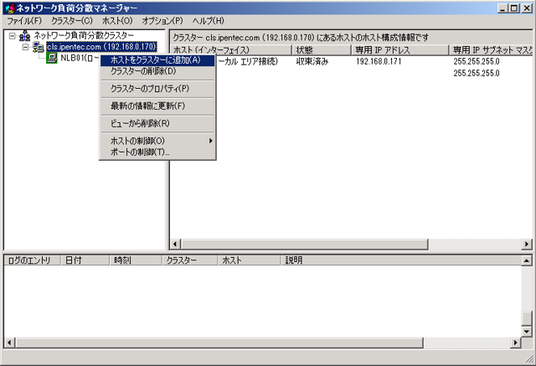Click the host configuration info caption for cls.ipentec.com
This screenshot has height=366, width=536.
tap(300, 37)
